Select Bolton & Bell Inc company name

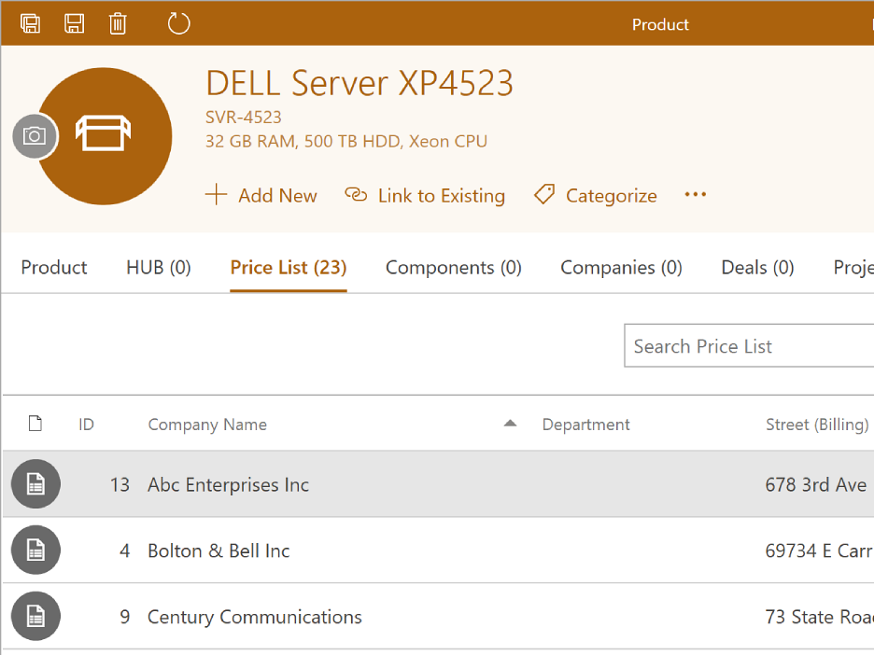pos(218,550)
